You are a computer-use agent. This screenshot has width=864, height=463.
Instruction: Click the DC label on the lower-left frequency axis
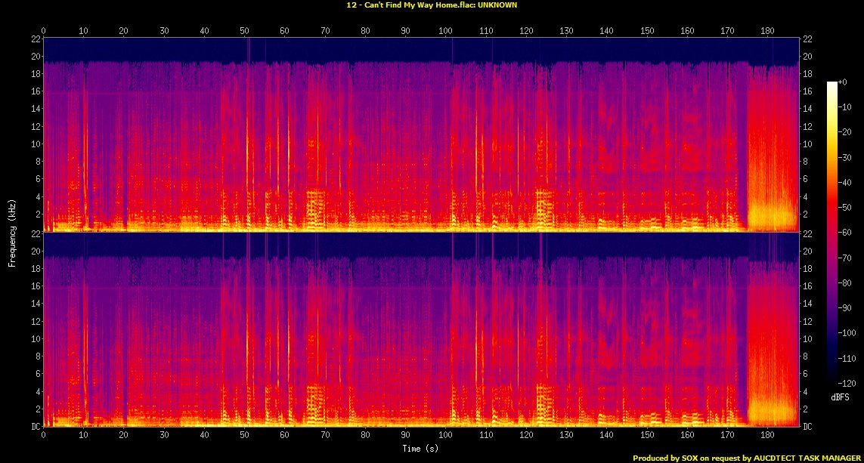34,426
